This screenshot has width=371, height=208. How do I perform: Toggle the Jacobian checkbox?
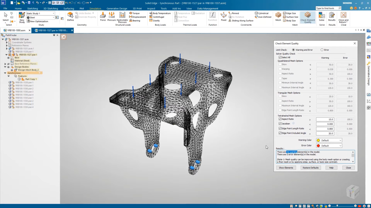coord(280,124)
